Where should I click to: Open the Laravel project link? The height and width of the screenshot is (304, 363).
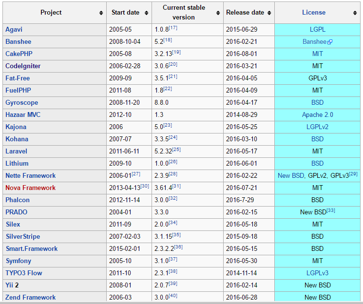click(x=16, y=152)
